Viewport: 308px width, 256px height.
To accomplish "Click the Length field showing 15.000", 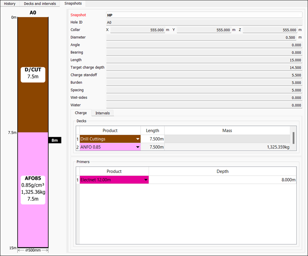I will (x=204, y=60).
